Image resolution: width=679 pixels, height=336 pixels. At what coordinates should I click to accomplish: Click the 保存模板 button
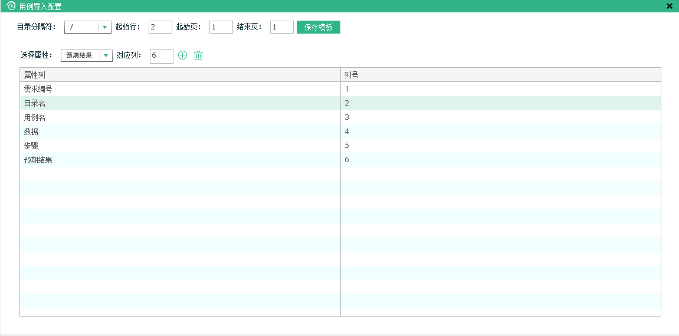tap(319, 27)
